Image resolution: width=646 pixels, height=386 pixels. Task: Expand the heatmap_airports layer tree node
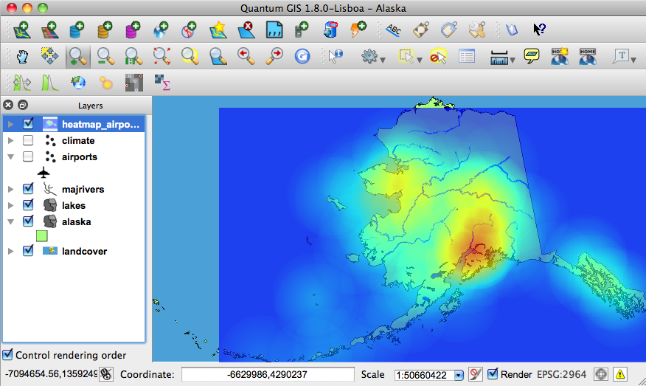tap(11, 124)
